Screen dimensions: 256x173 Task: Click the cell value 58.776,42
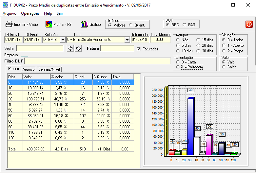(x=36, y=105)
